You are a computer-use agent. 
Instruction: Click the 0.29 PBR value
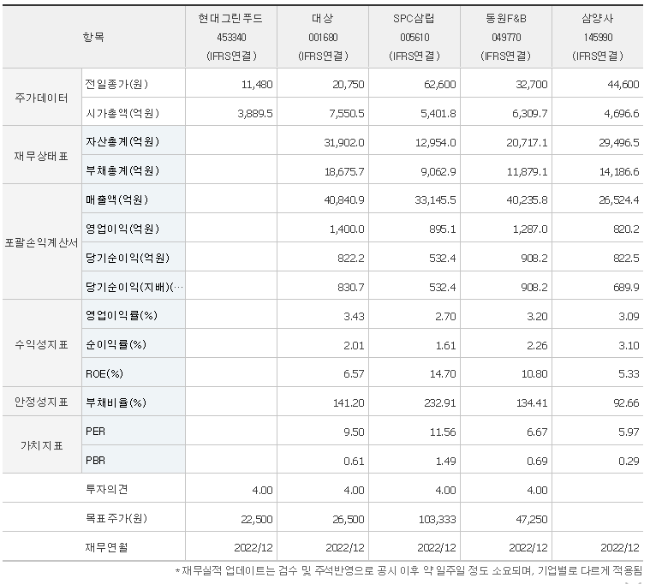tap(629, 461)
